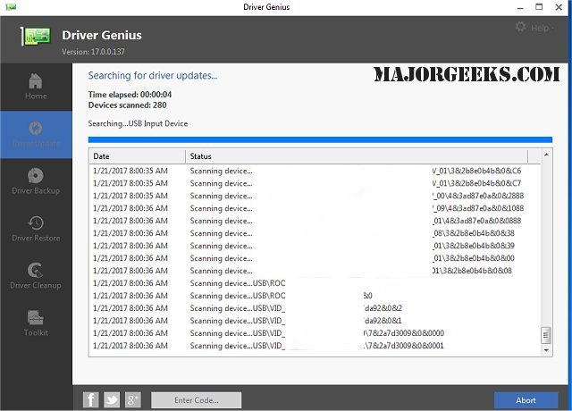Click the Enter Code button
This screenshot has width=572, height=411.
pyautogui.click(x=197, y=400)
